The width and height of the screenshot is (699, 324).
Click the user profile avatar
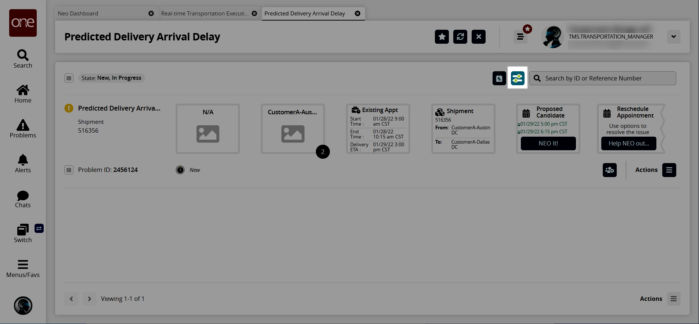(552, 37)
